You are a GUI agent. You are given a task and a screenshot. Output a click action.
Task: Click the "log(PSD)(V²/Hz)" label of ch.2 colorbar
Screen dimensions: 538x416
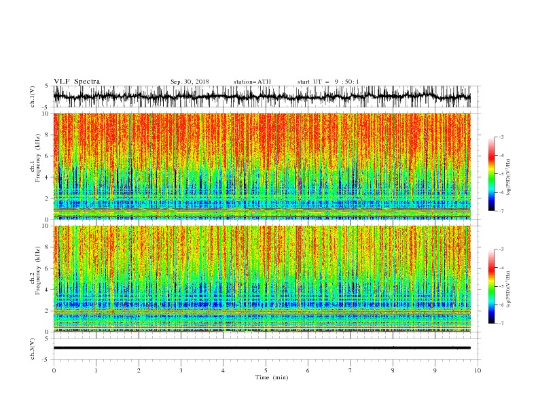click(508, 290)
